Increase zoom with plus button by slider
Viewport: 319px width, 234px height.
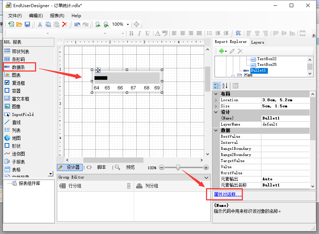click(206, 167)
